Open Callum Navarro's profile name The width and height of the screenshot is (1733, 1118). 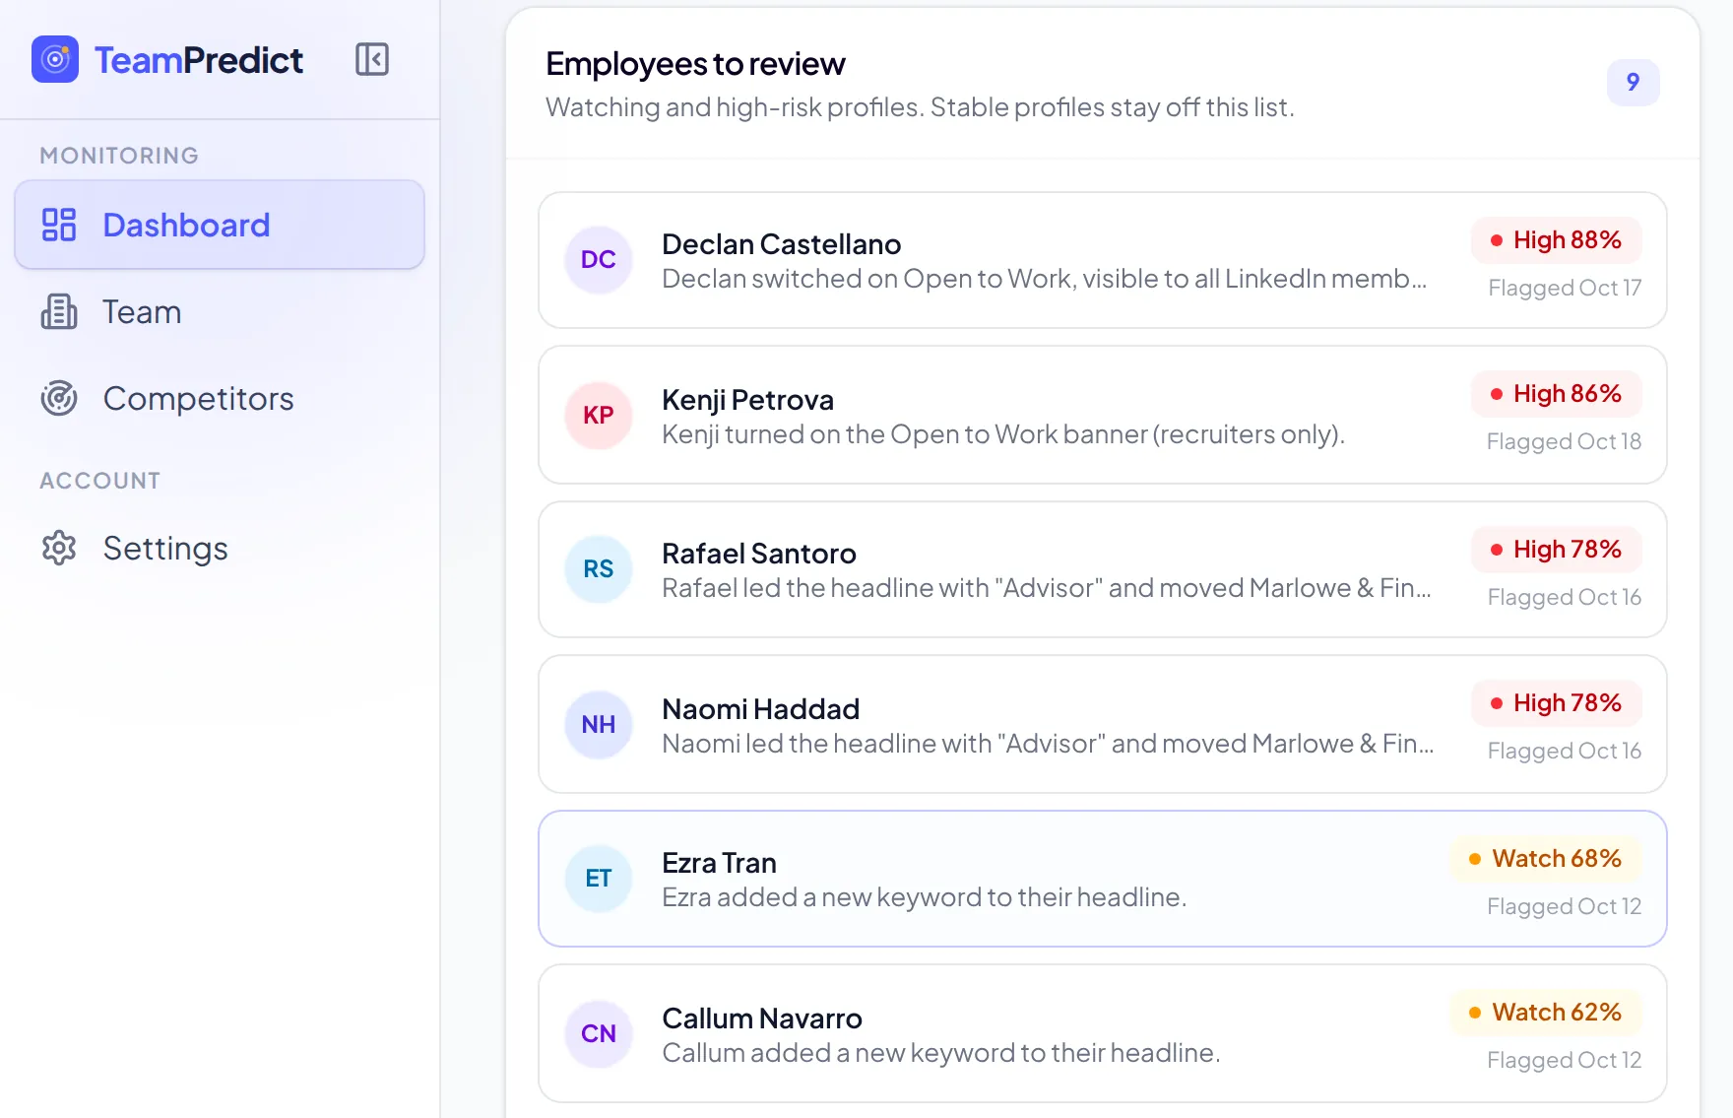pyautogui.click(x=762, y=1018)
